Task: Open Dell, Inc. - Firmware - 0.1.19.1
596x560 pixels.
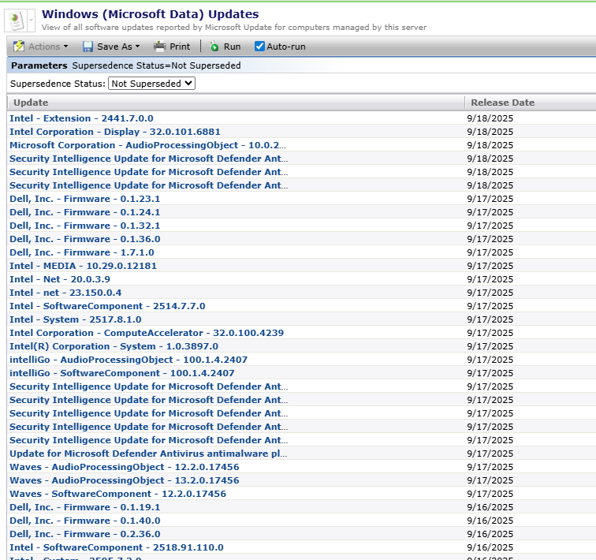Action: click(x=85, y=507)
